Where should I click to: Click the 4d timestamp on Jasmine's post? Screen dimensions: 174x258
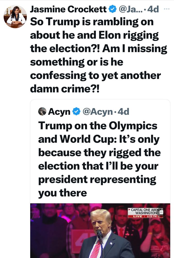(153, 10)
